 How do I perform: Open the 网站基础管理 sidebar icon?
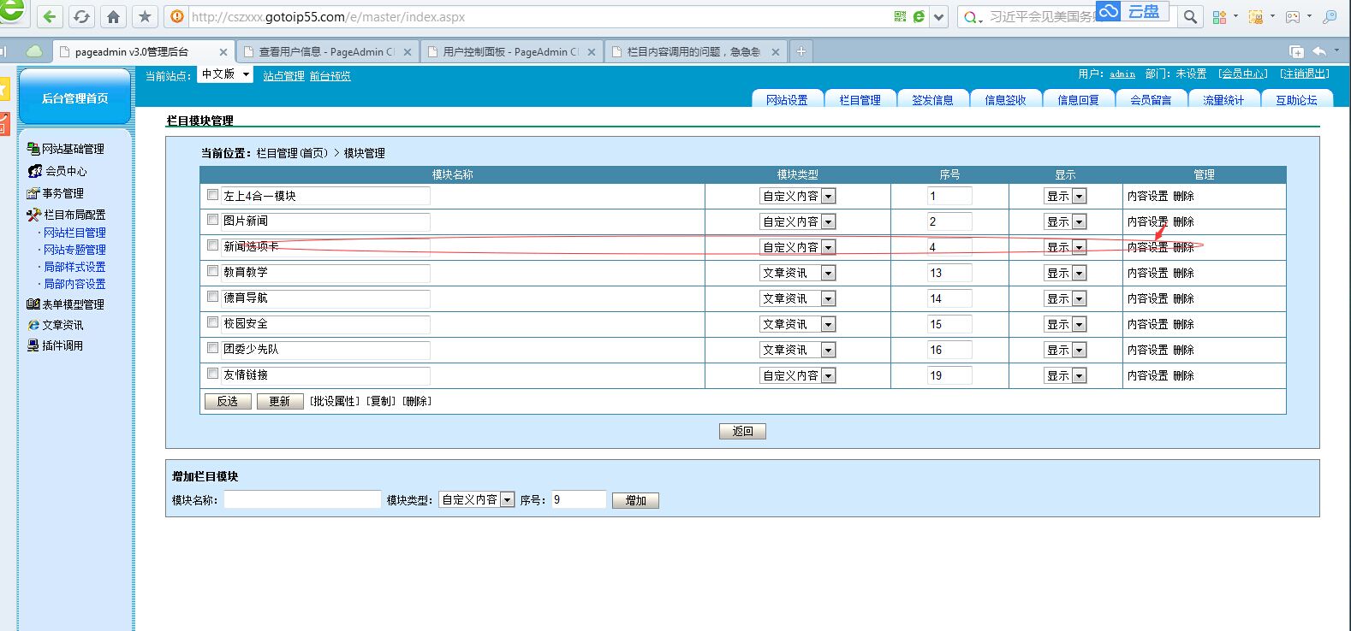click(x=33, y=149)
